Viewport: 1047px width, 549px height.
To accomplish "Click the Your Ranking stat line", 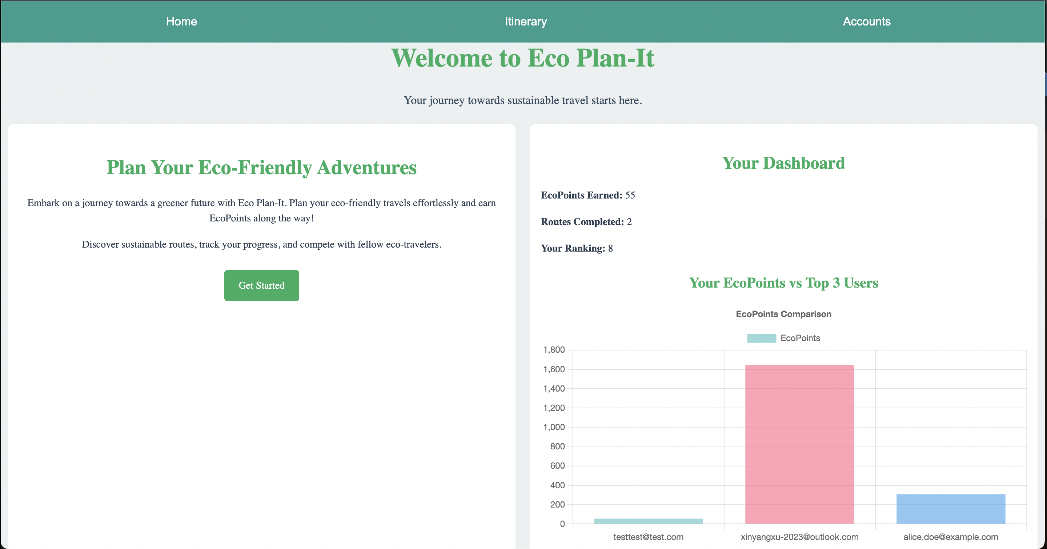I will (x=576, y=248).
